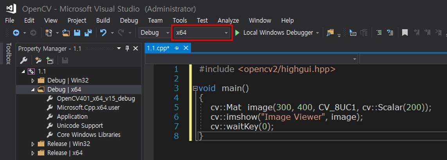
Task: Toggle pin on Property Manager panel
Action: pos(127,48)
